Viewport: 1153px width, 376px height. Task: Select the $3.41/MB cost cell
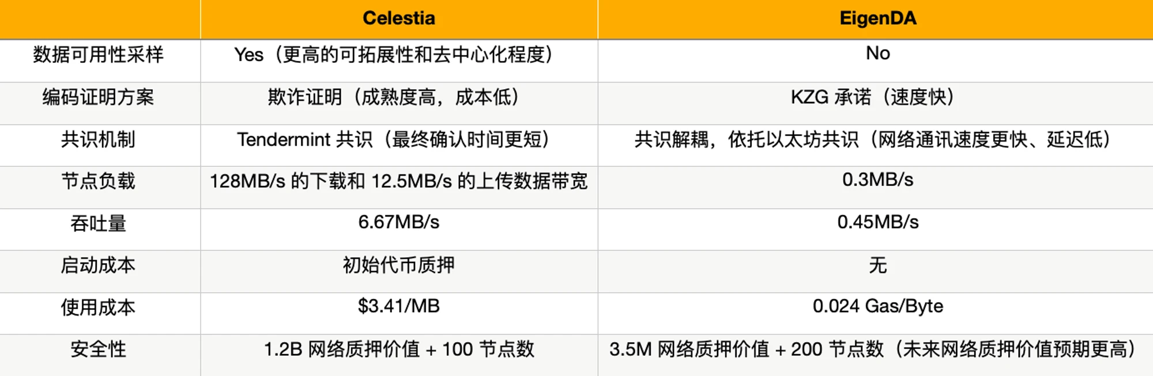tap(398, 306)
